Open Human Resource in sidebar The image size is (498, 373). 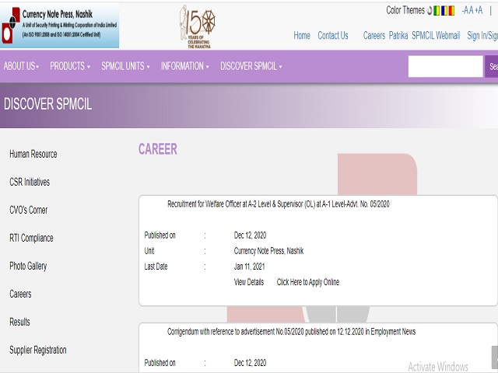(x=33, y=154)
